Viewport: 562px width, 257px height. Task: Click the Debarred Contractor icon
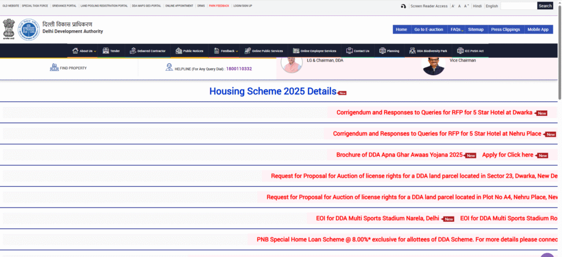[x=133, y=51]
